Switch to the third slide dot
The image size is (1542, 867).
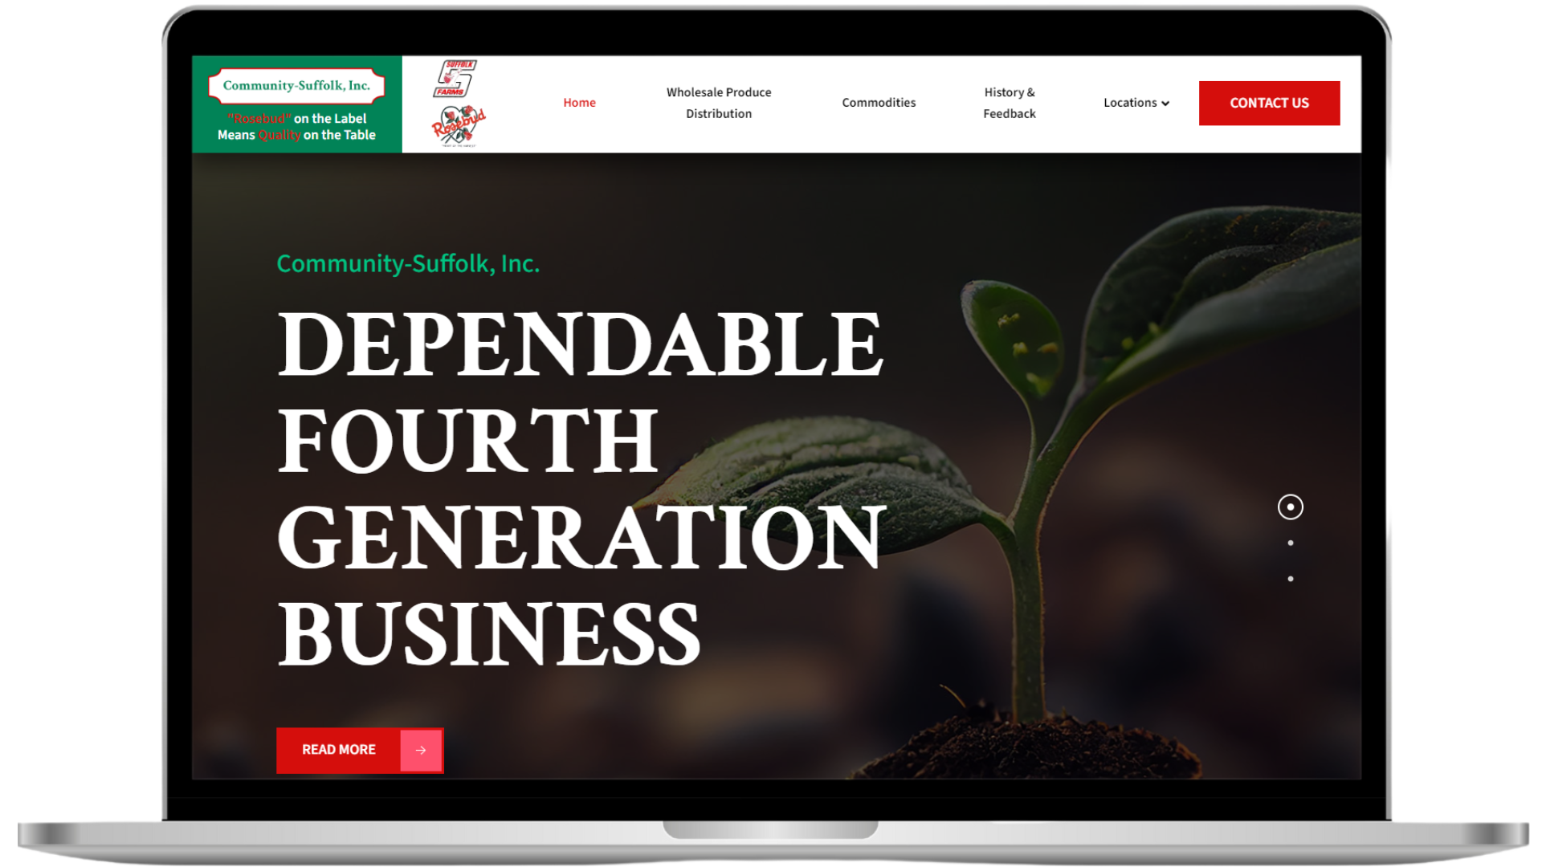(1291, 579)
